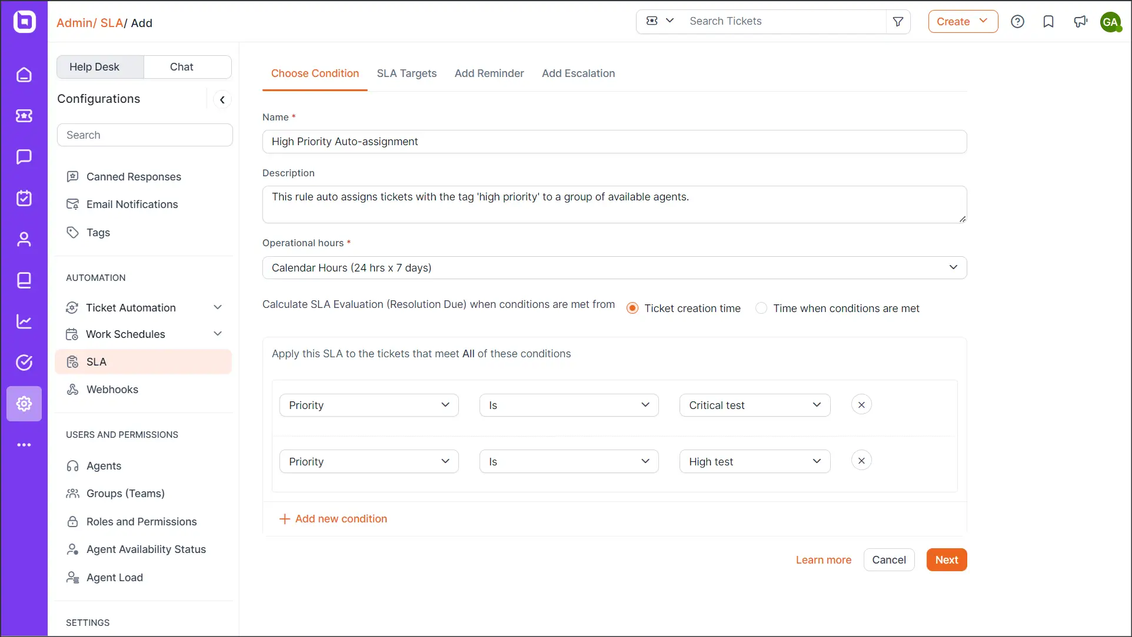Toggle the sidebar collapse arrow near Configurations

pos(222,99)
